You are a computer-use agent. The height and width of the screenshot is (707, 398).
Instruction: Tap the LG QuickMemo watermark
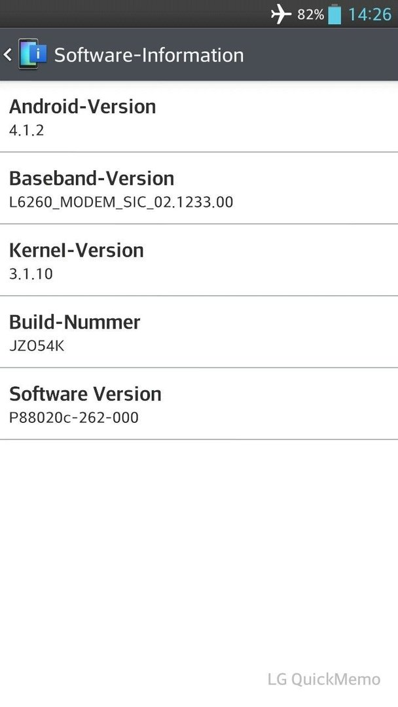click(324, 679)
